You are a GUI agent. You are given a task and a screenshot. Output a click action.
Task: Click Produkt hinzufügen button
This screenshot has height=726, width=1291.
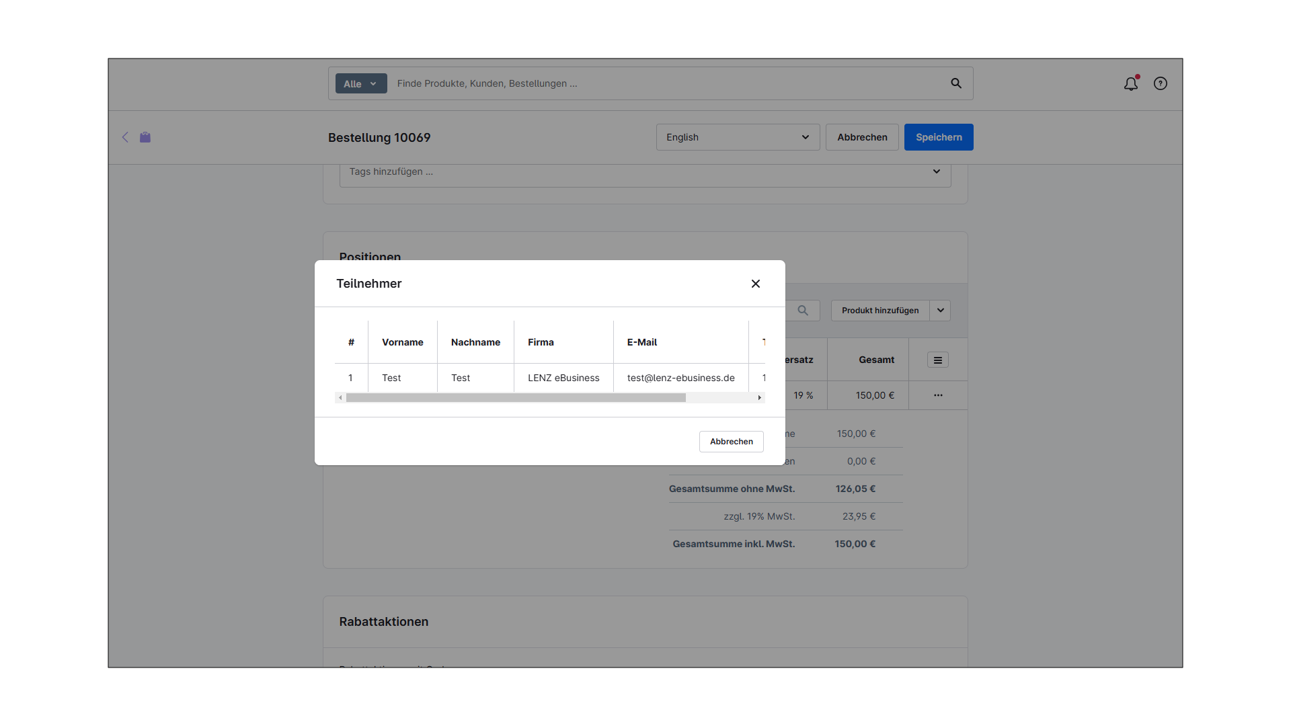pos(879,311)
